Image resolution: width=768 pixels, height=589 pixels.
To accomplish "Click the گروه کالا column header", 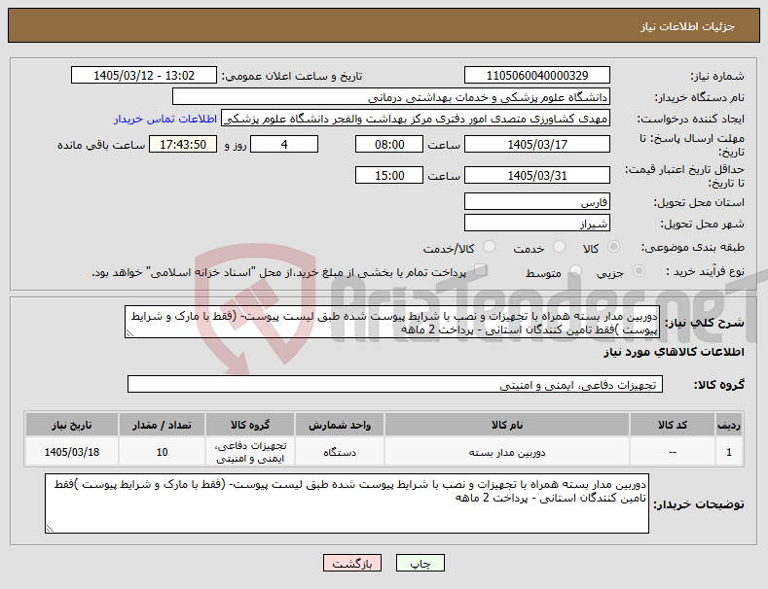I will point(250,425).
